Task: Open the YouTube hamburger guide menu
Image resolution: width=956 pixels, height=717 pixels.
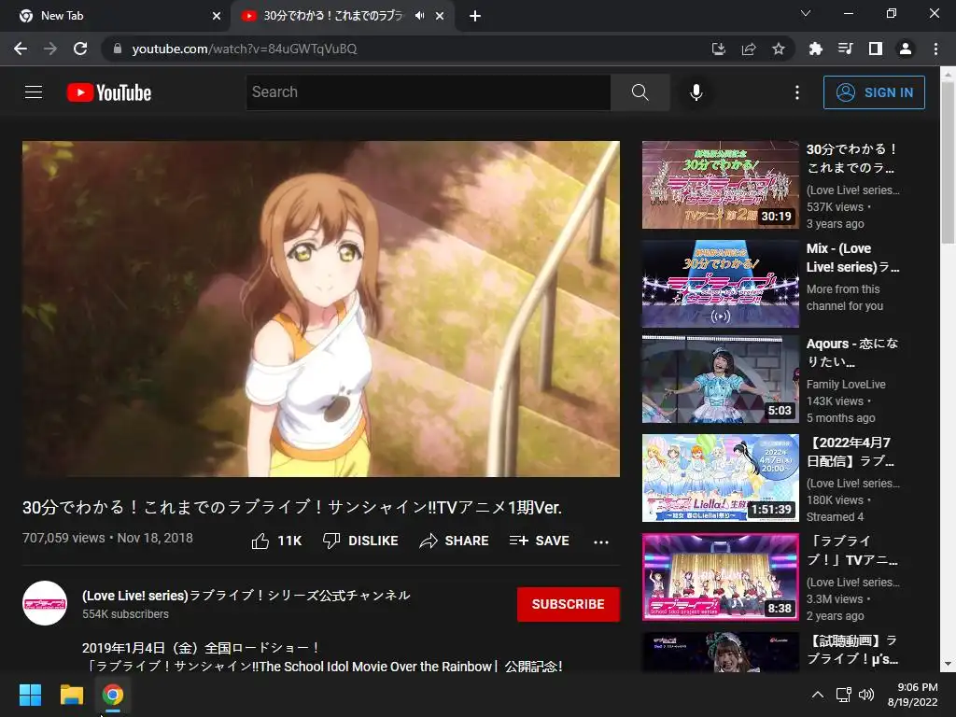Action: 34,92
